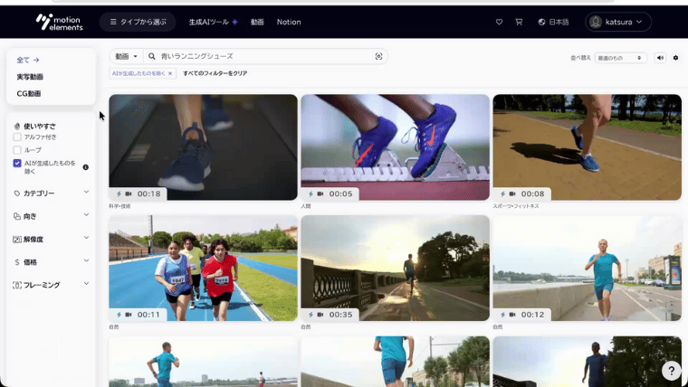Click info icon beside AI-generated filter
The height and width of the screenshot is (387, 688).
pos(86,167)
